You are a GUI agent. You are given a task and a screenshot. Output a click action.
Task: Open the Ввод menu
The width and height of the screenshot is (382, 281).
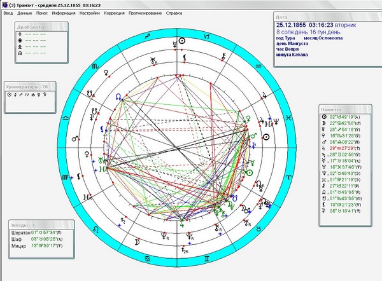[x=8, y=13]
